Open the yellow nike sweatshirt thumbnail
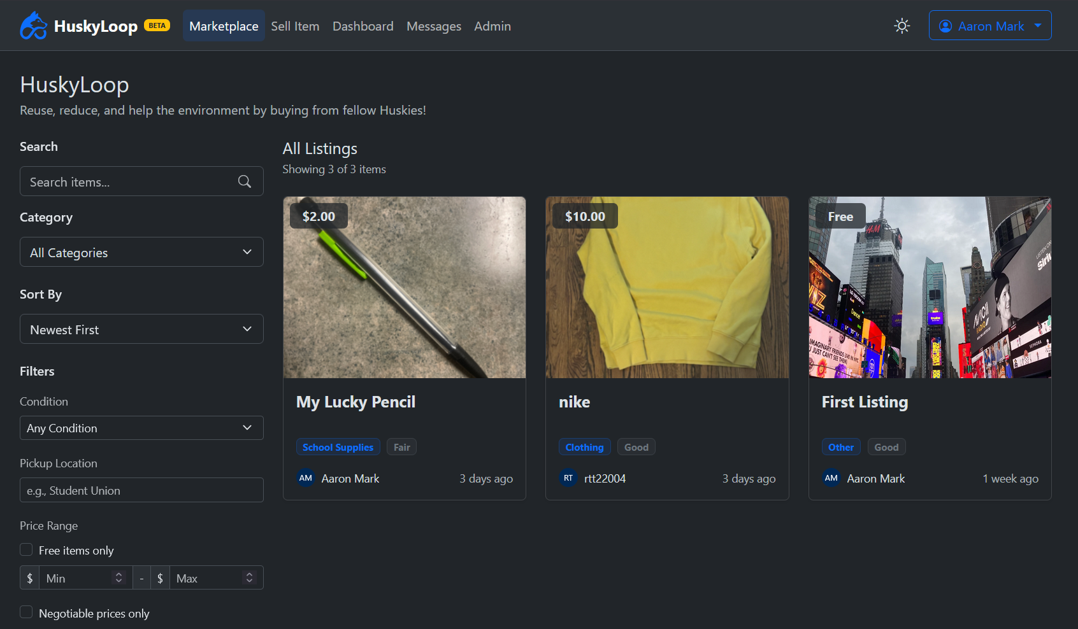The image size is (1078, 629). click(x=667, y=287)
